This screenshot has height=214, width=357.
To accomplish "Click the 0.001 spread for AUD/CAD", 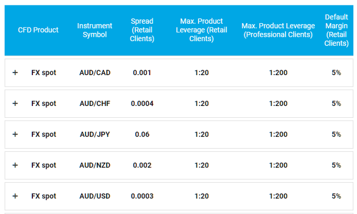I will pos(142,72).
